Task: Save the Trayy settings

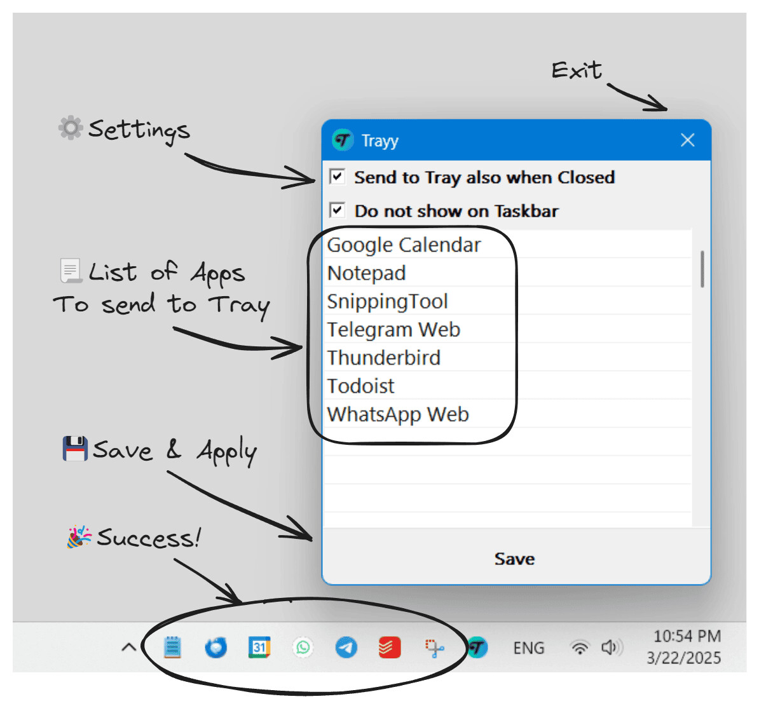Action: point(515,559)
